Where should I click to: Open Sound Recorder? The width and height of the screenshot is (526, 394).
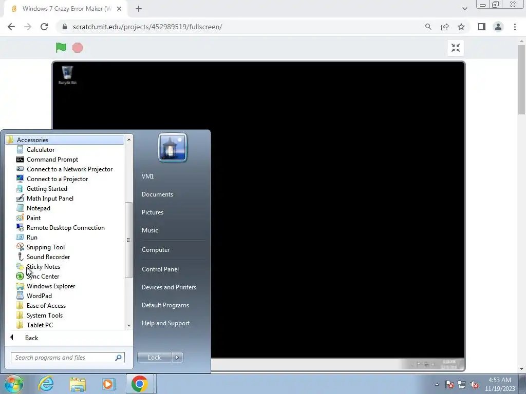click(x=48, y=257)
